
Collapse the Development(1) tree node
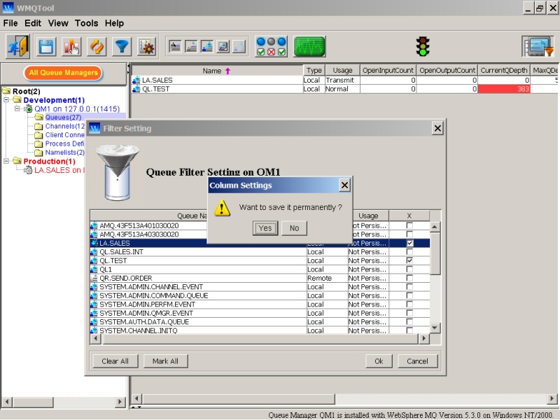click(x=6, y=100)
